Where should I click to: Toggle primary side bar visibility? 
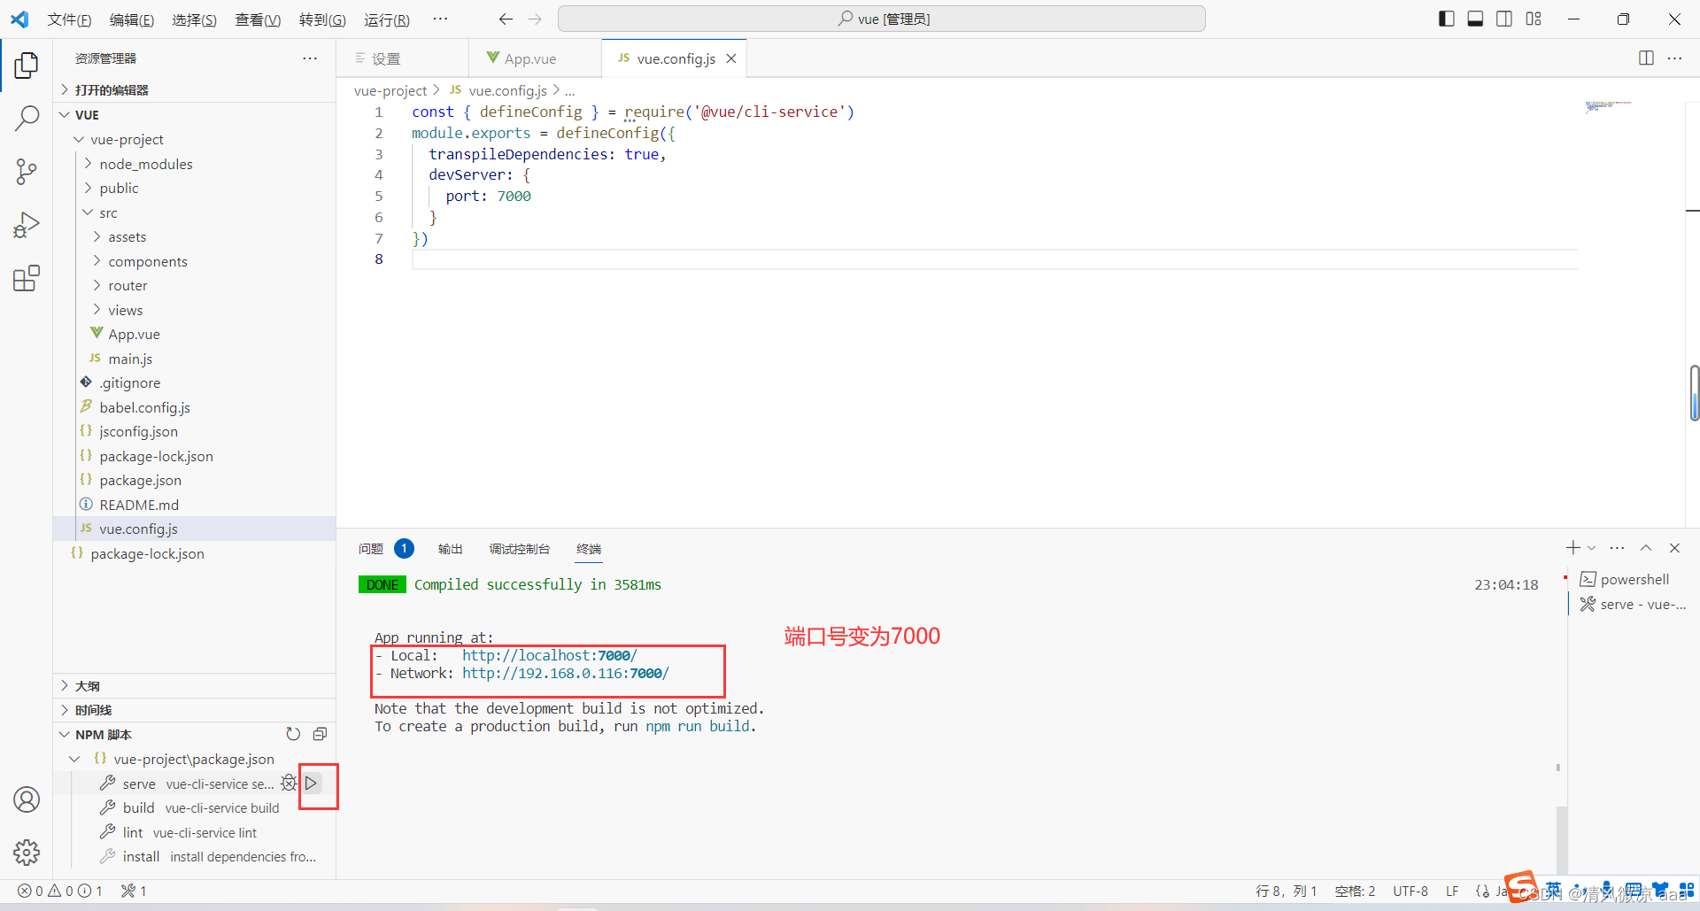1447,19
